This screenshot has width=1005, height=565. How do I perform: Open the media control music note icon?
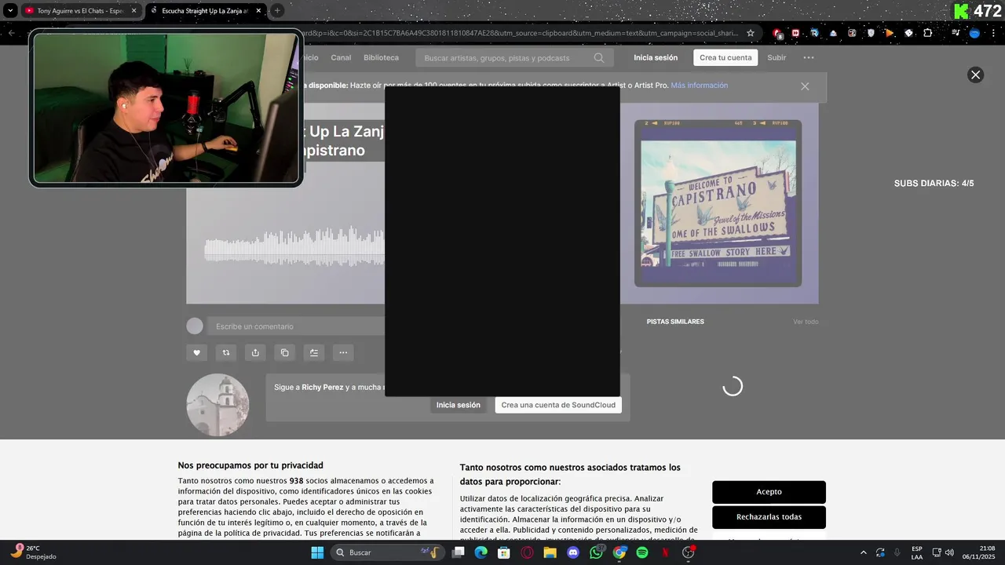[x=956, y=33]
